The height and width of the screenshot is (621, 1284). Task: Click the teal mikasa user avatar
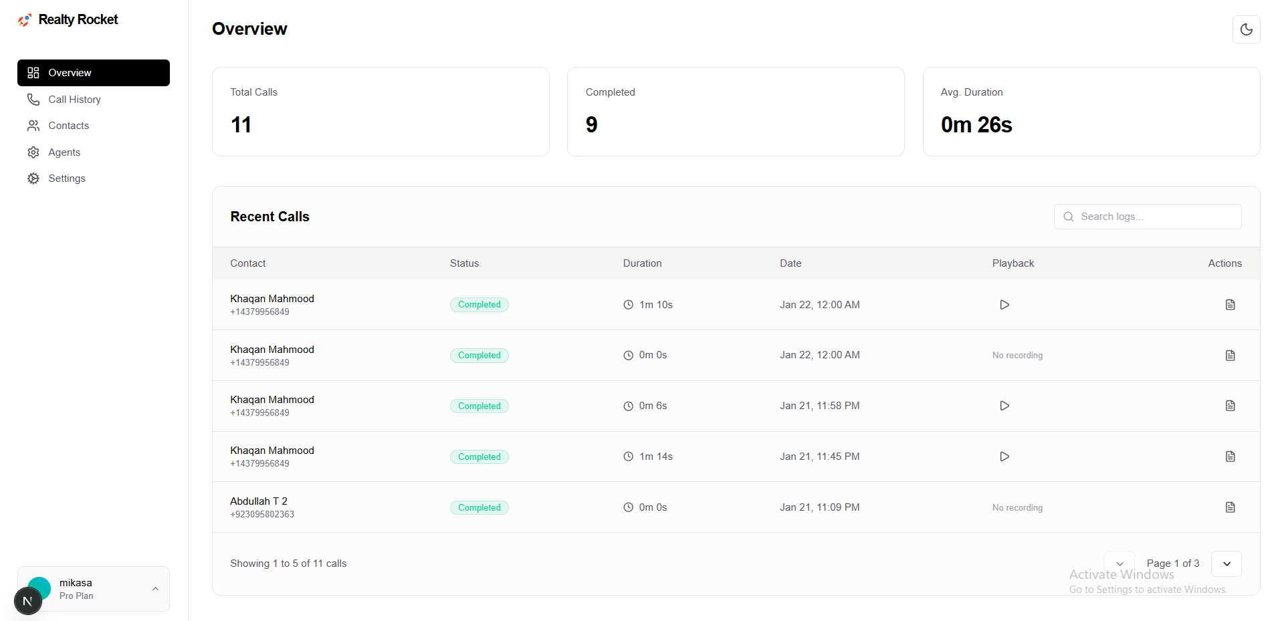pos(39,588)
